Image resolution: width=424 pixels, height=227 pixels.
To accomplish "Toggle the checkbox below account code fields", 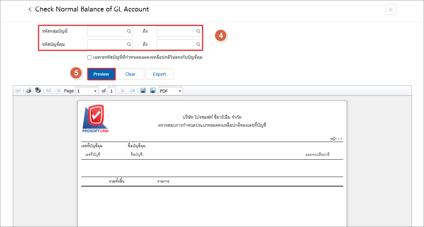I will 90,57.
